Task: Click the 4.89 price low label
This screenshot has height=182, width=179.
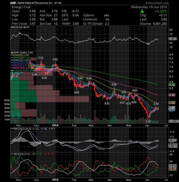Action: point(76,92)
